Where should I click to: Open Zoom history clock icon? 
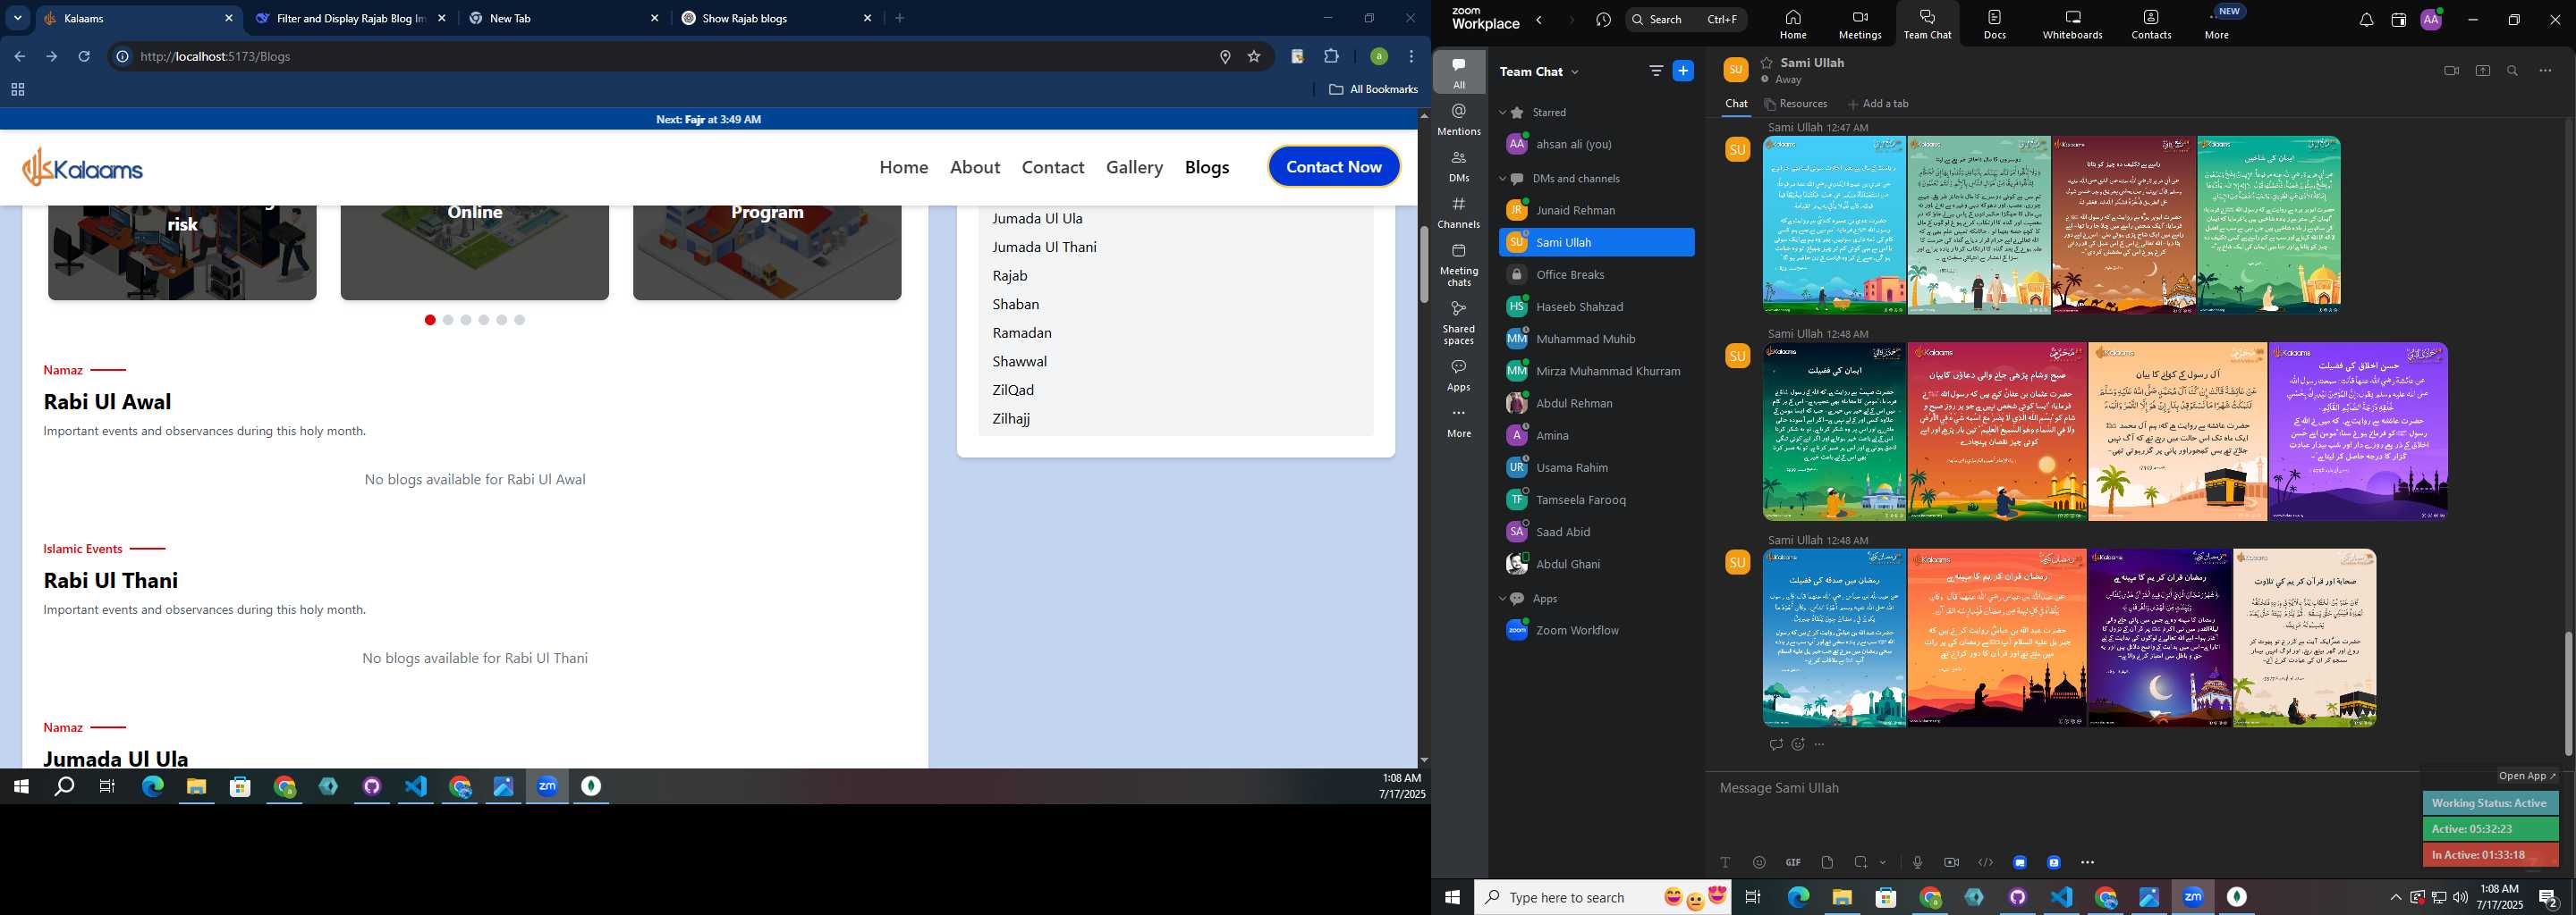pos(1604,20)
